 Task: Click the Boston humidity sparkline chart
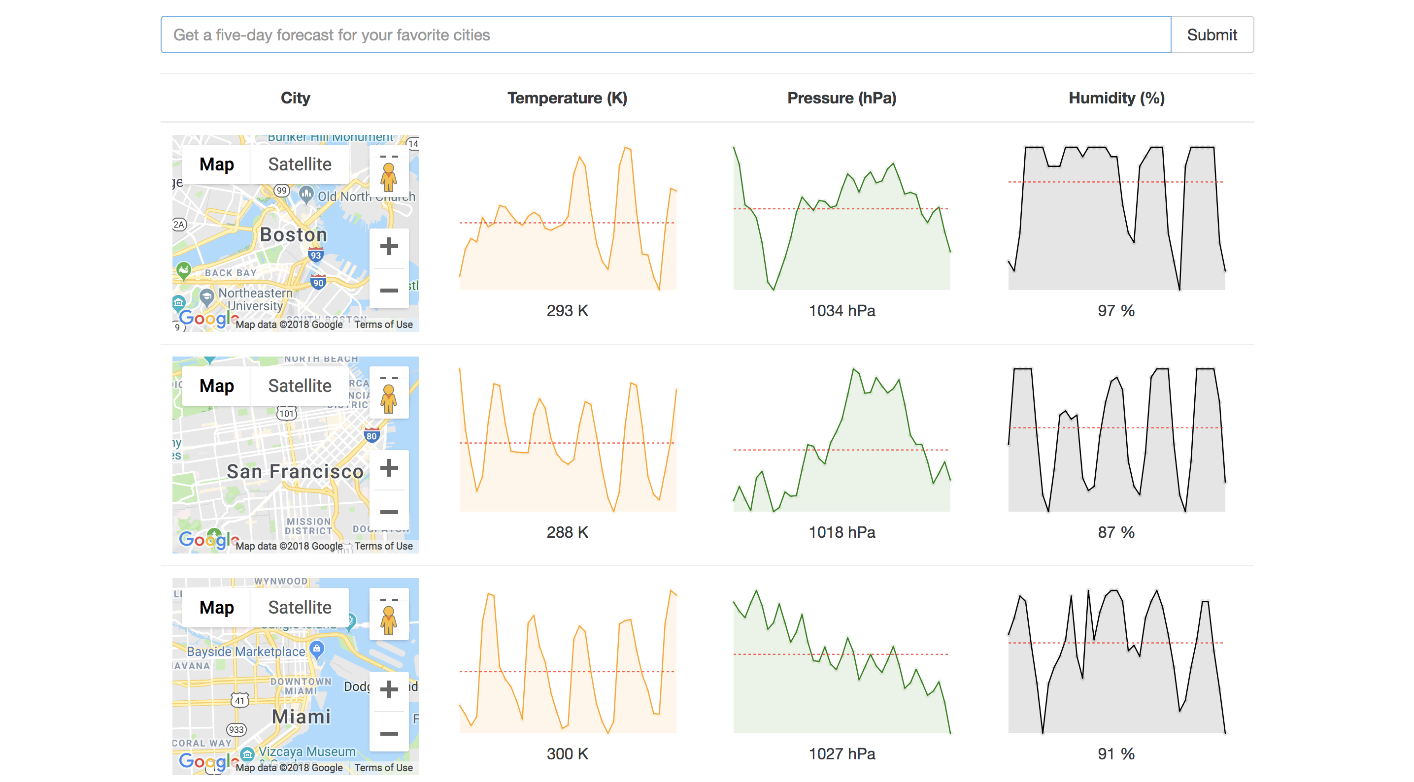(x=1116, y=218)
